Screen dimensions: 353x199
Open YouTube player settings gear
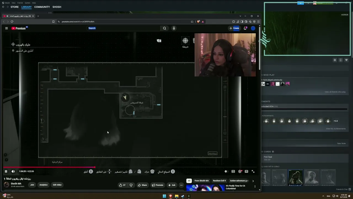coord(240,171)
